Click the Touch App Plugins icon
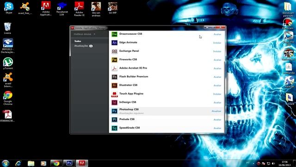This screenshot has height=167, width=296. click(x=114, y=94)
